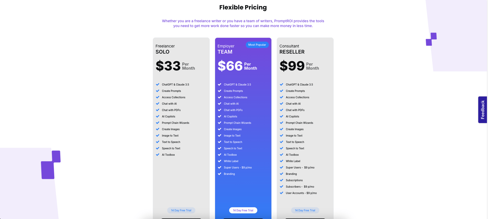Click checkmark next to Prompt Chain Wizards in TEAM
488x219 pixels.
219,123
